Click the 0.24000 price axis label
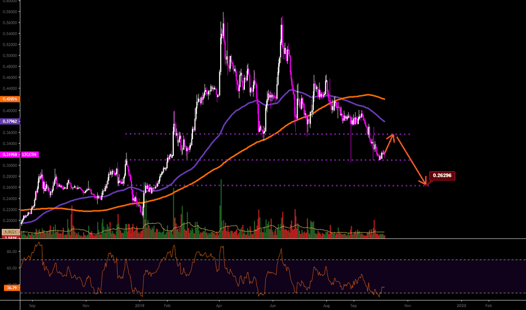 [10, 199]
